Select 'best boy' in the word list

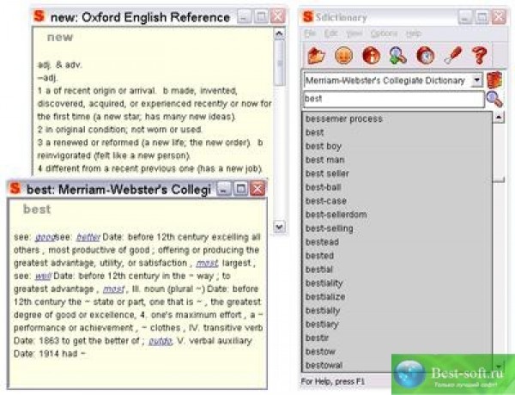point(397,146)
